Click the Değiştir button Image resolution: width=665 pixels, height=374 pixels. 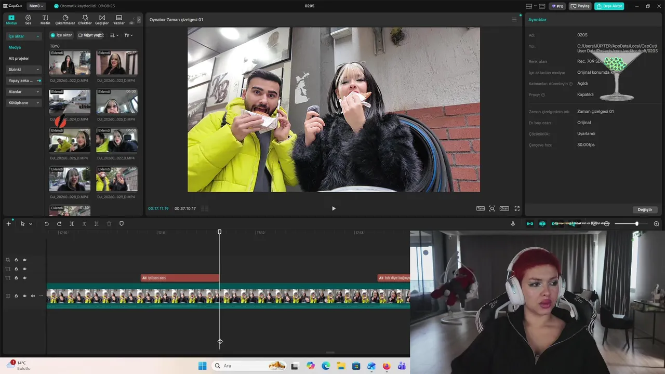(645, 209)
